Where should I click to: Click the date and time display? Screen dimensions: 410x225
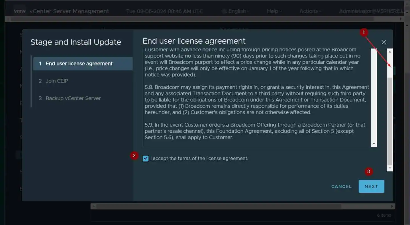click(x=165, y=11)
